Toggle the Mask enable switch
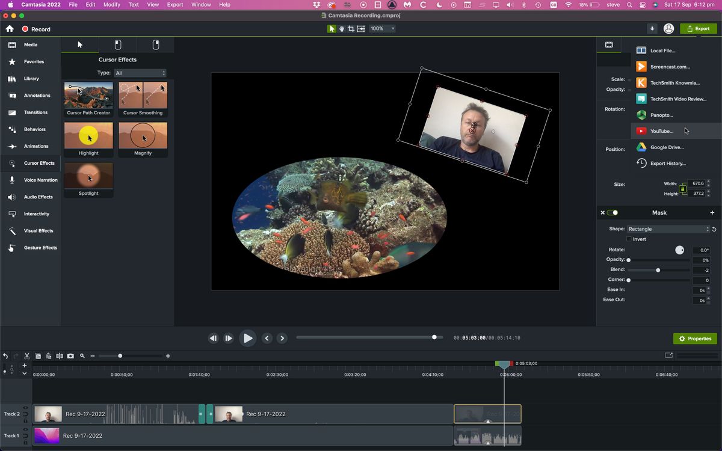 pyautogui.click(x=613, y=212)
